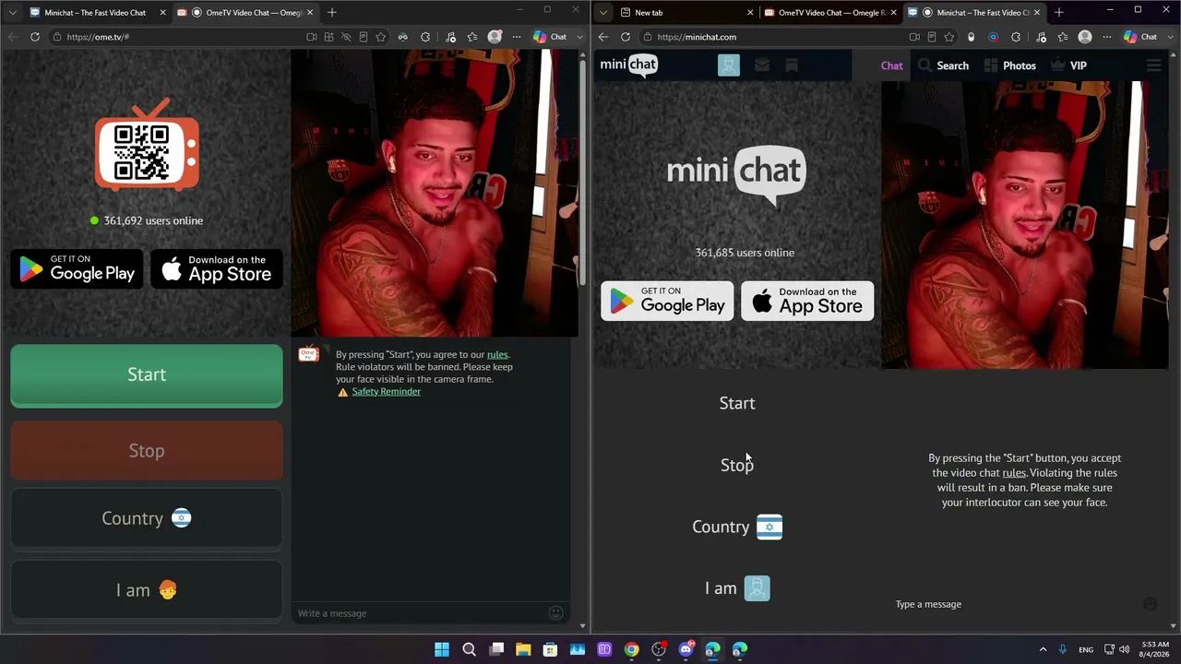This screenshot has width=1181, height=664.
Task: Open Minichat VIP tab
Action: coord(1068,65)
